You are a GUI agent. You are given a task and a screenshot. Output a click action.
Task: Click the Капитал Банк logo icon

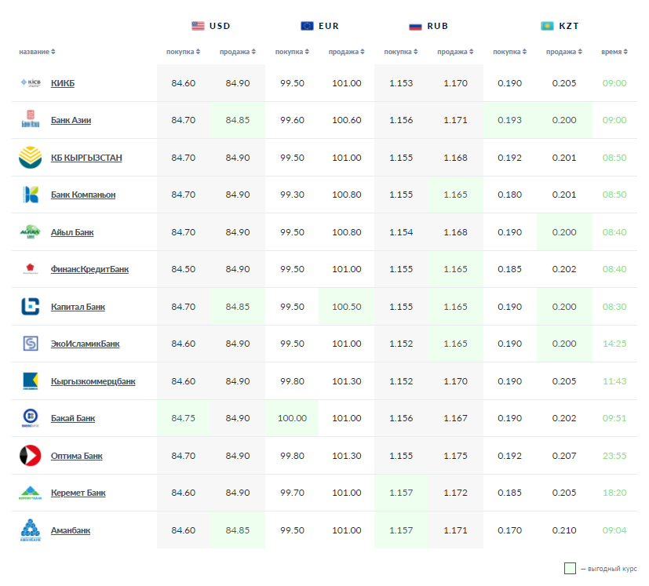30,307
